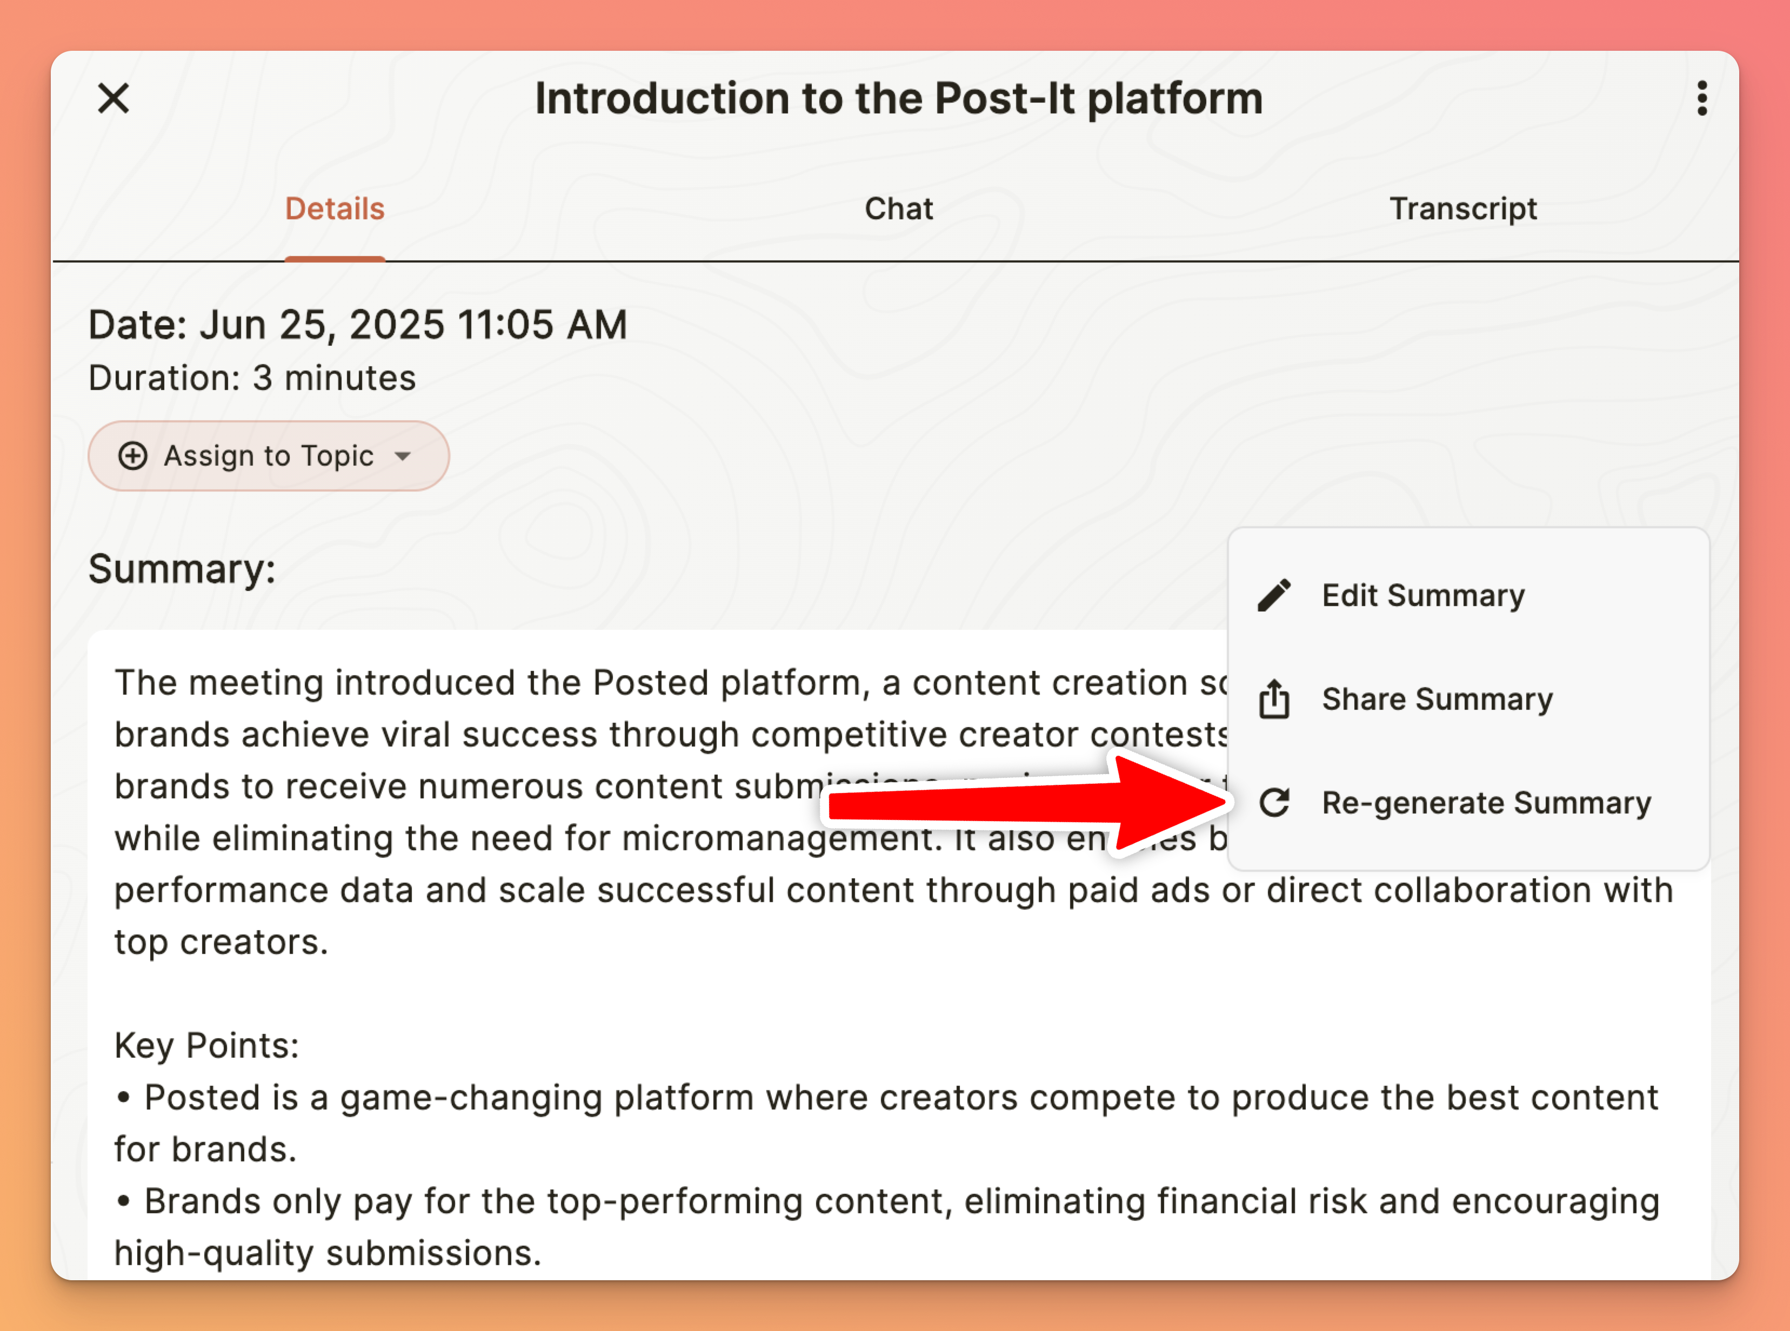
Task: Click the pencil icon beside Edit Summary
Action: click(1274, 595)
